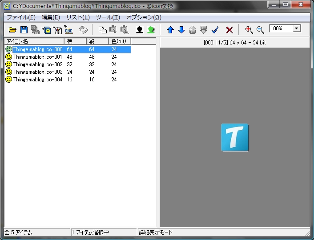Click the smiley icon of Thingamablog.ico-001
The height and width of the screenshot is (240, 314).
(x=8, y=57)
